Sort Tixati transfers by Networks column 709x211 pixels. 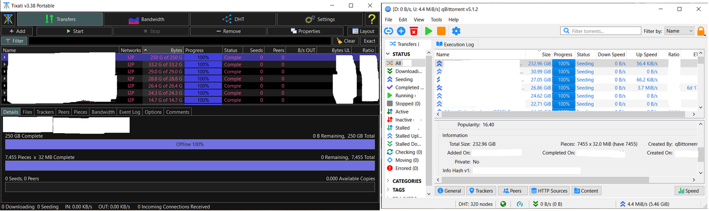click(x=131, y=50)
